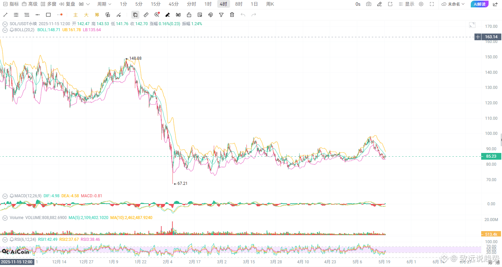Click the expand pane icon on the main chart
Viewport: 502px width, 267px height.
(x=472, y=25)
